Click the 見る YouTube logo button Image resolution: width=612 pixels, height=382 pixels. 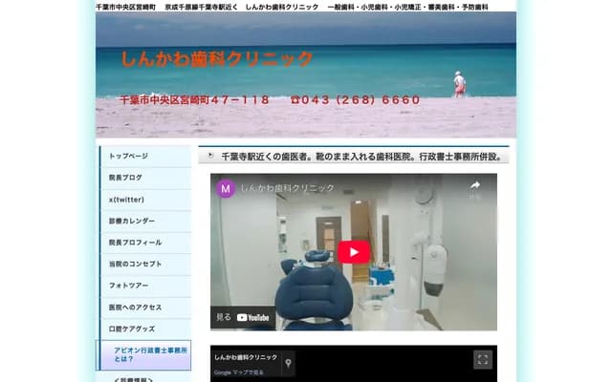(x=243, y=317)
